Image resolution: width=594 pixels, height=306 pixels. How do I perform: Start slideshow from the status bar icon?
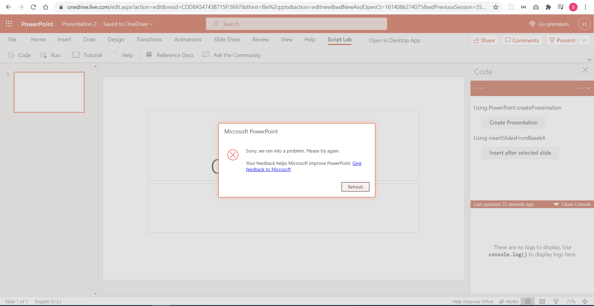point(556,301)
